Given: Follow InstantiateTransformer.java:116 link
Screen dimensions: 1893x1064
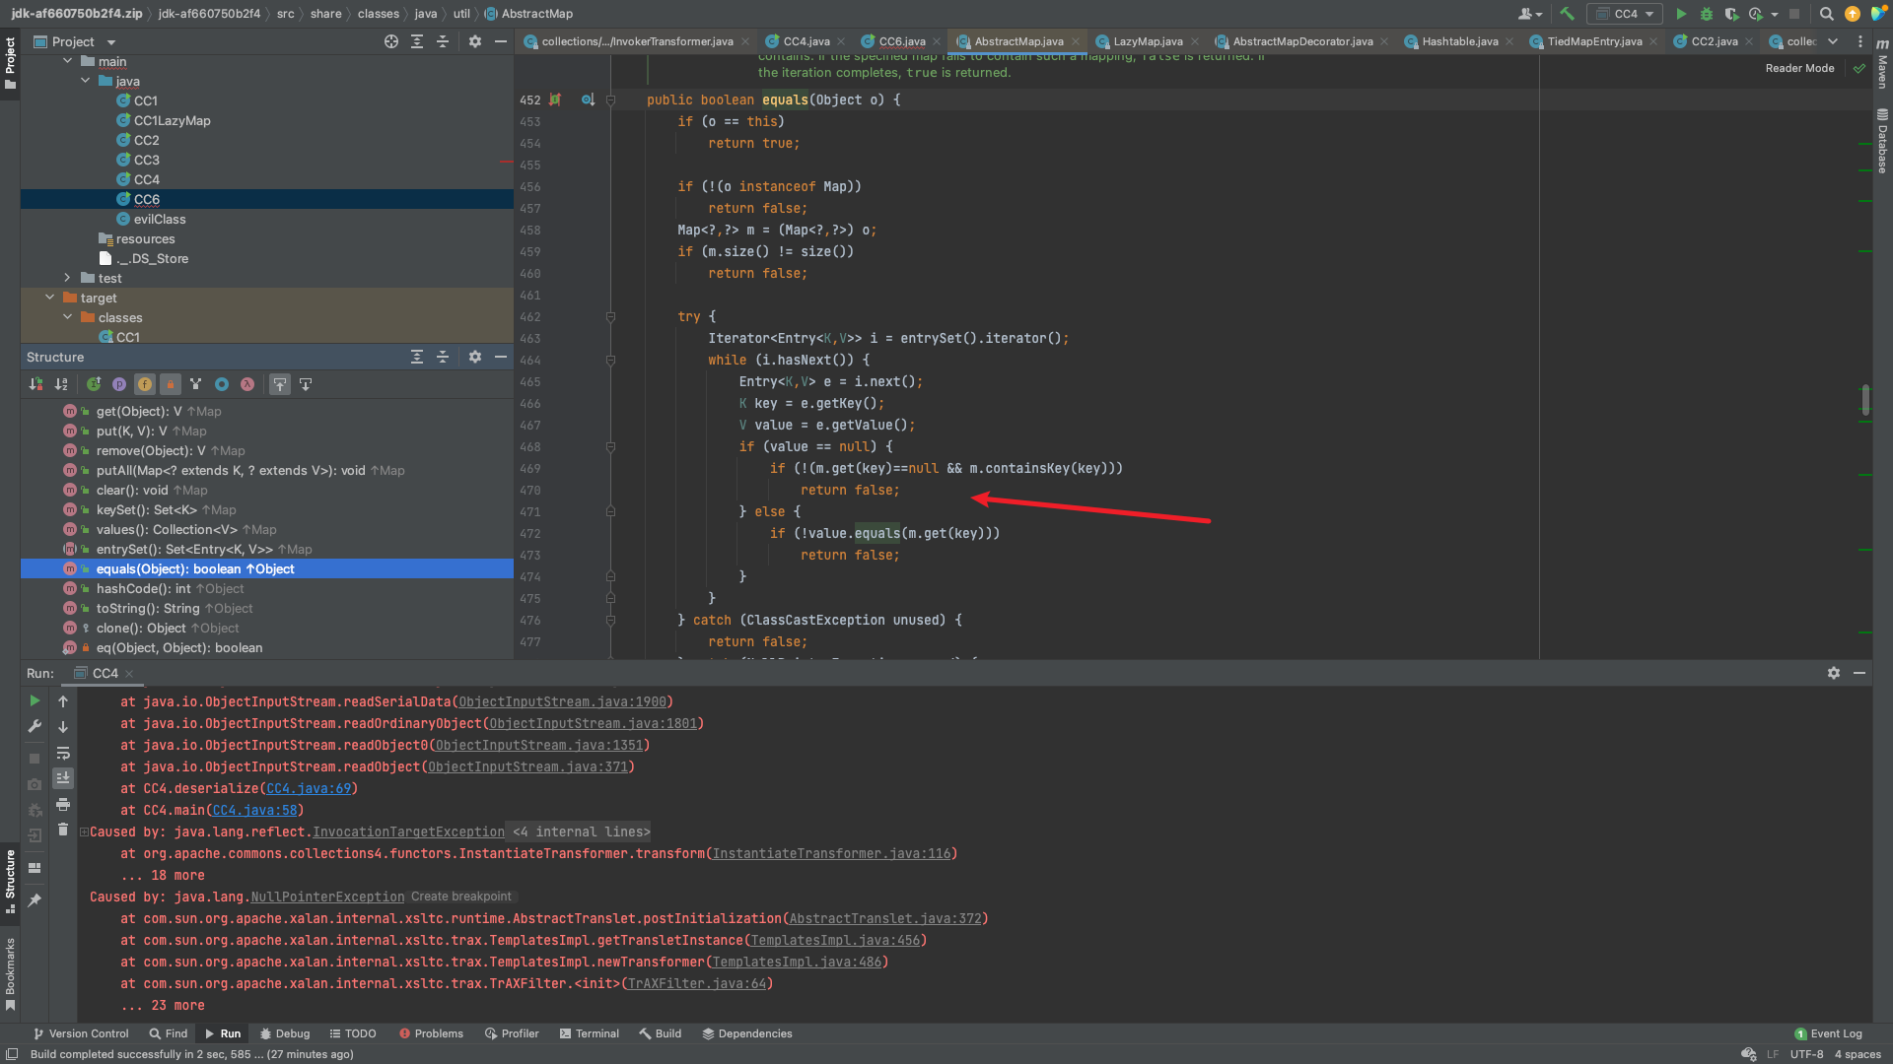Looking at the screenshot, I should click(x=831, y=853).
